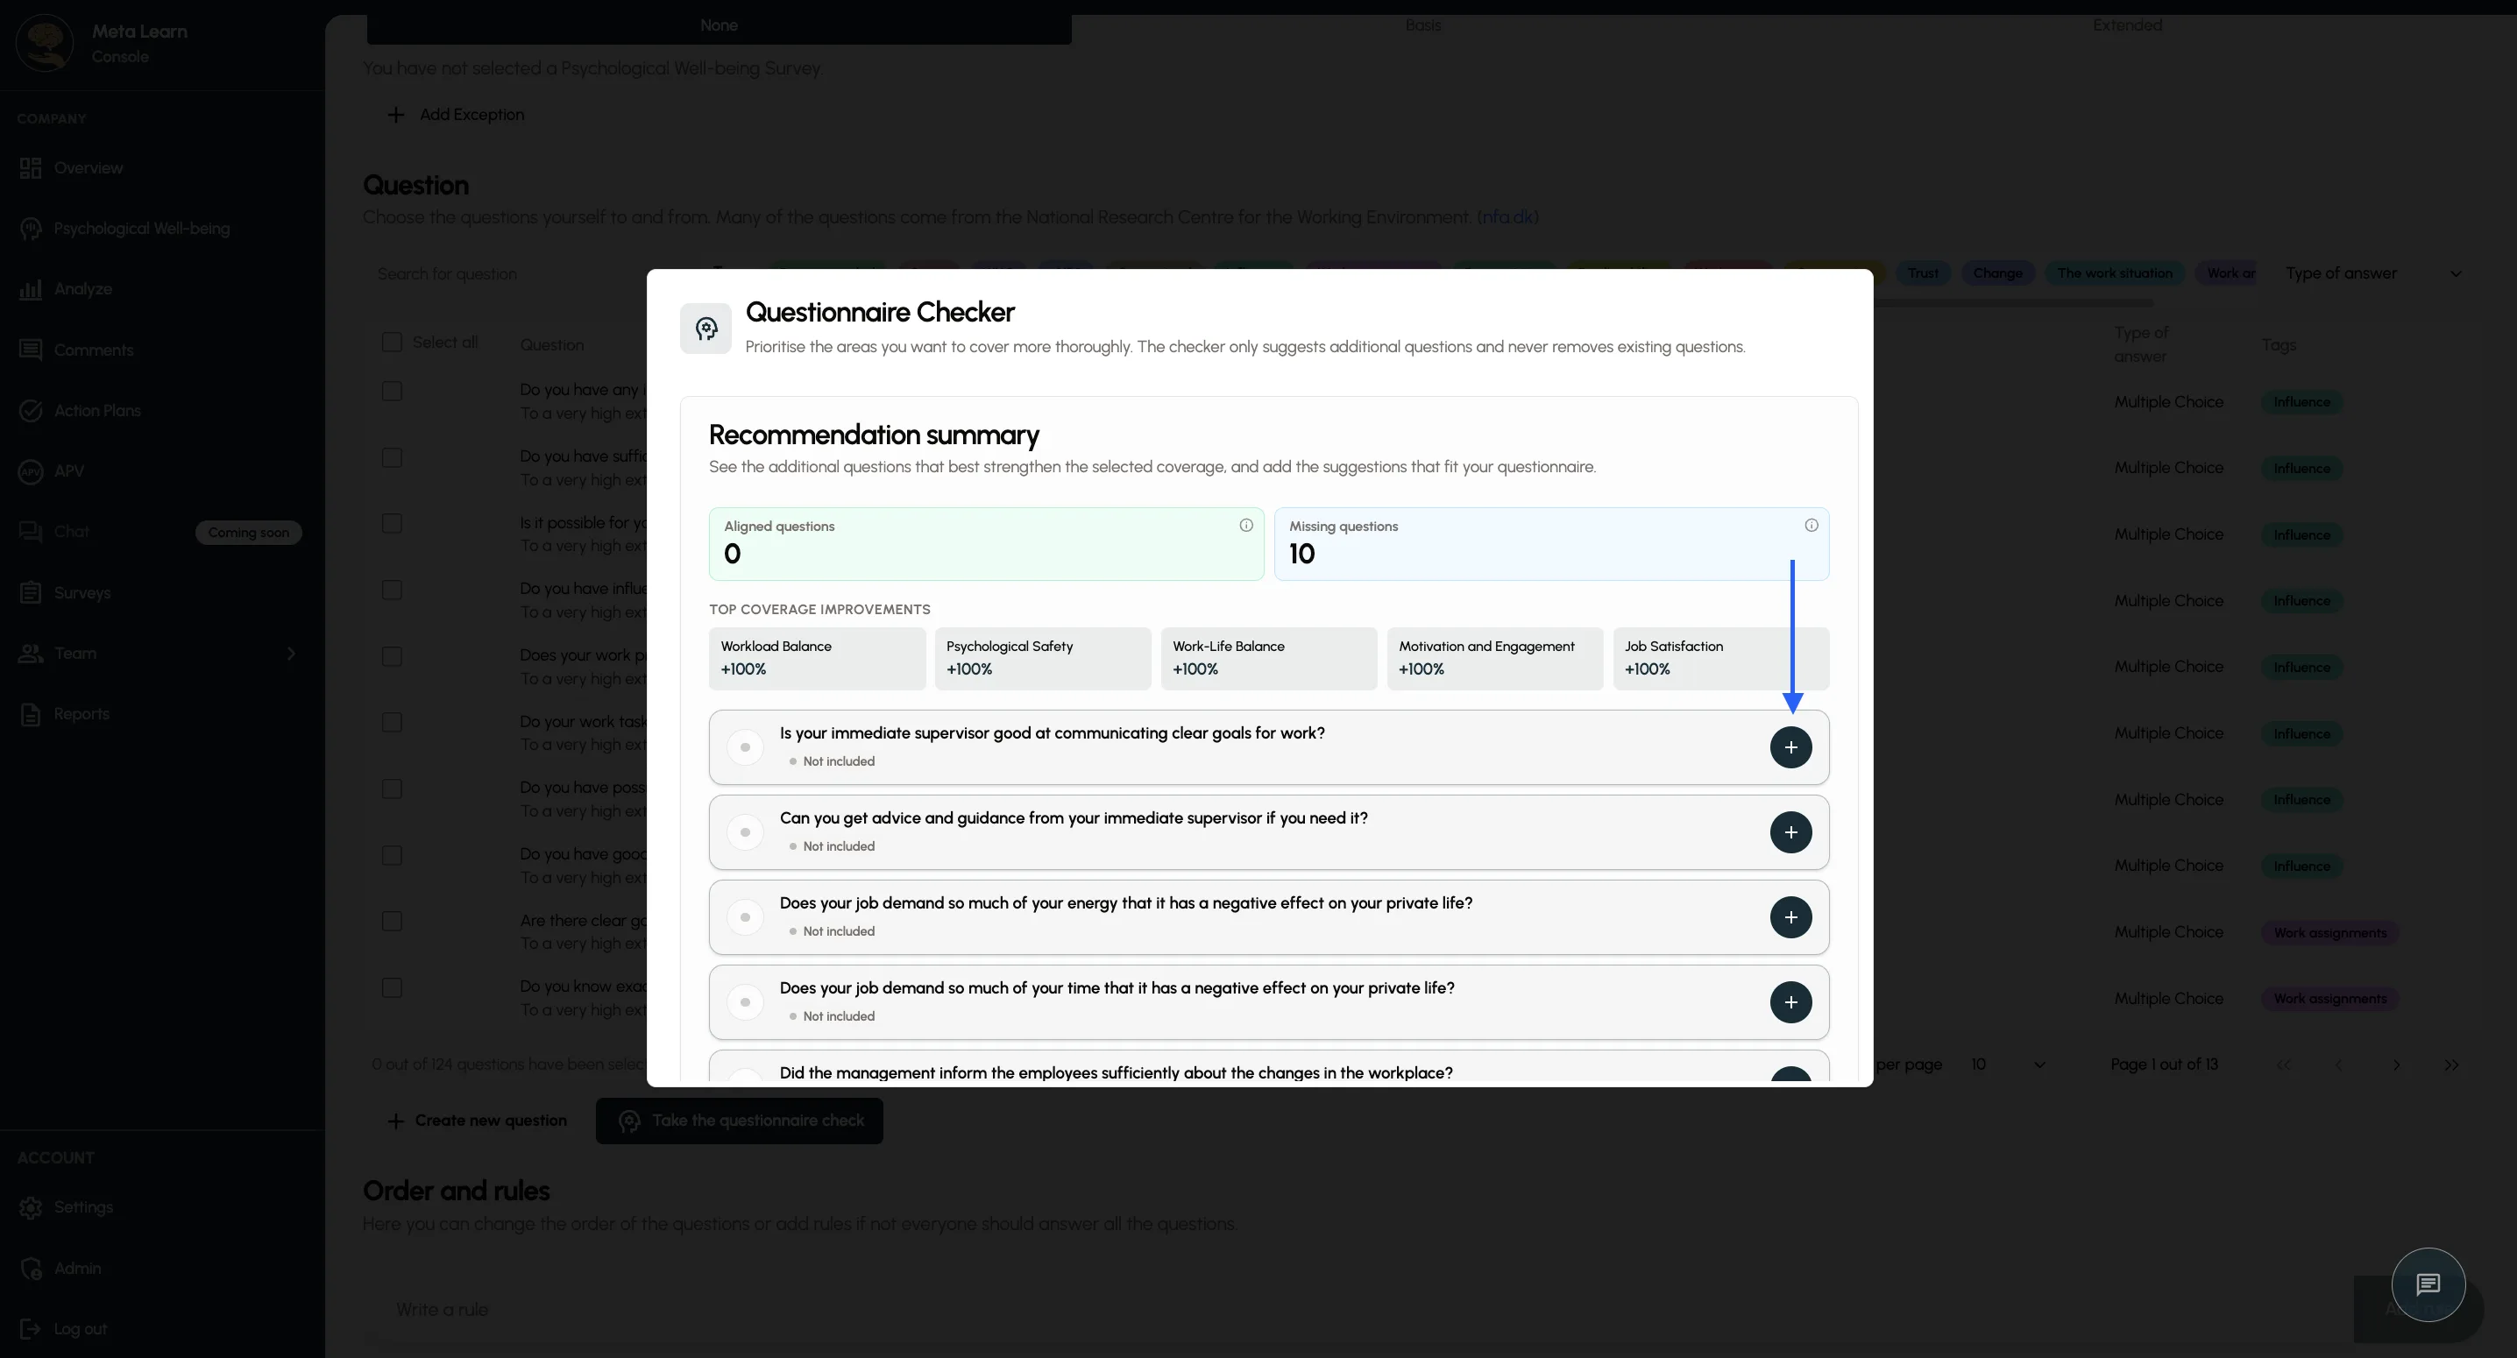Click the Meta Learn logo avatar
Screen dimensions: 2517x1358
click(45, 43)
